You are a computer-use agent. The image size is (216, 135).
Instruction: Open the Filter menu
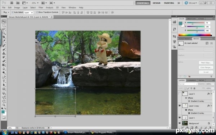[41, 8]
